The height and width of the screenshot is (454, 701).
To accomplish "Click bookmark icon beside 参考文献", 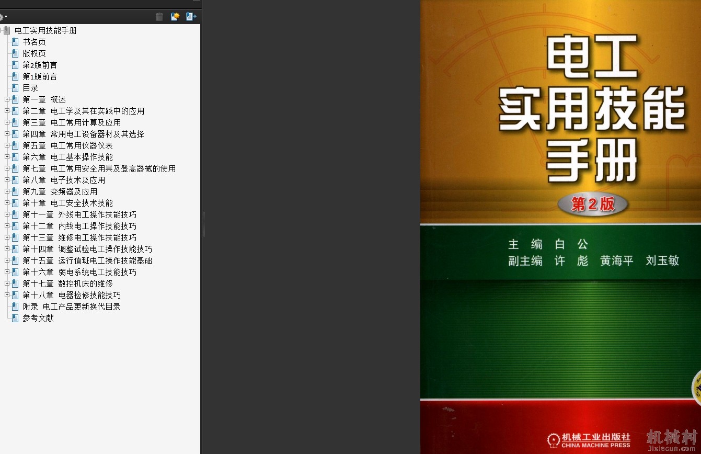I will pyautogui.click(x=15, y=318).
